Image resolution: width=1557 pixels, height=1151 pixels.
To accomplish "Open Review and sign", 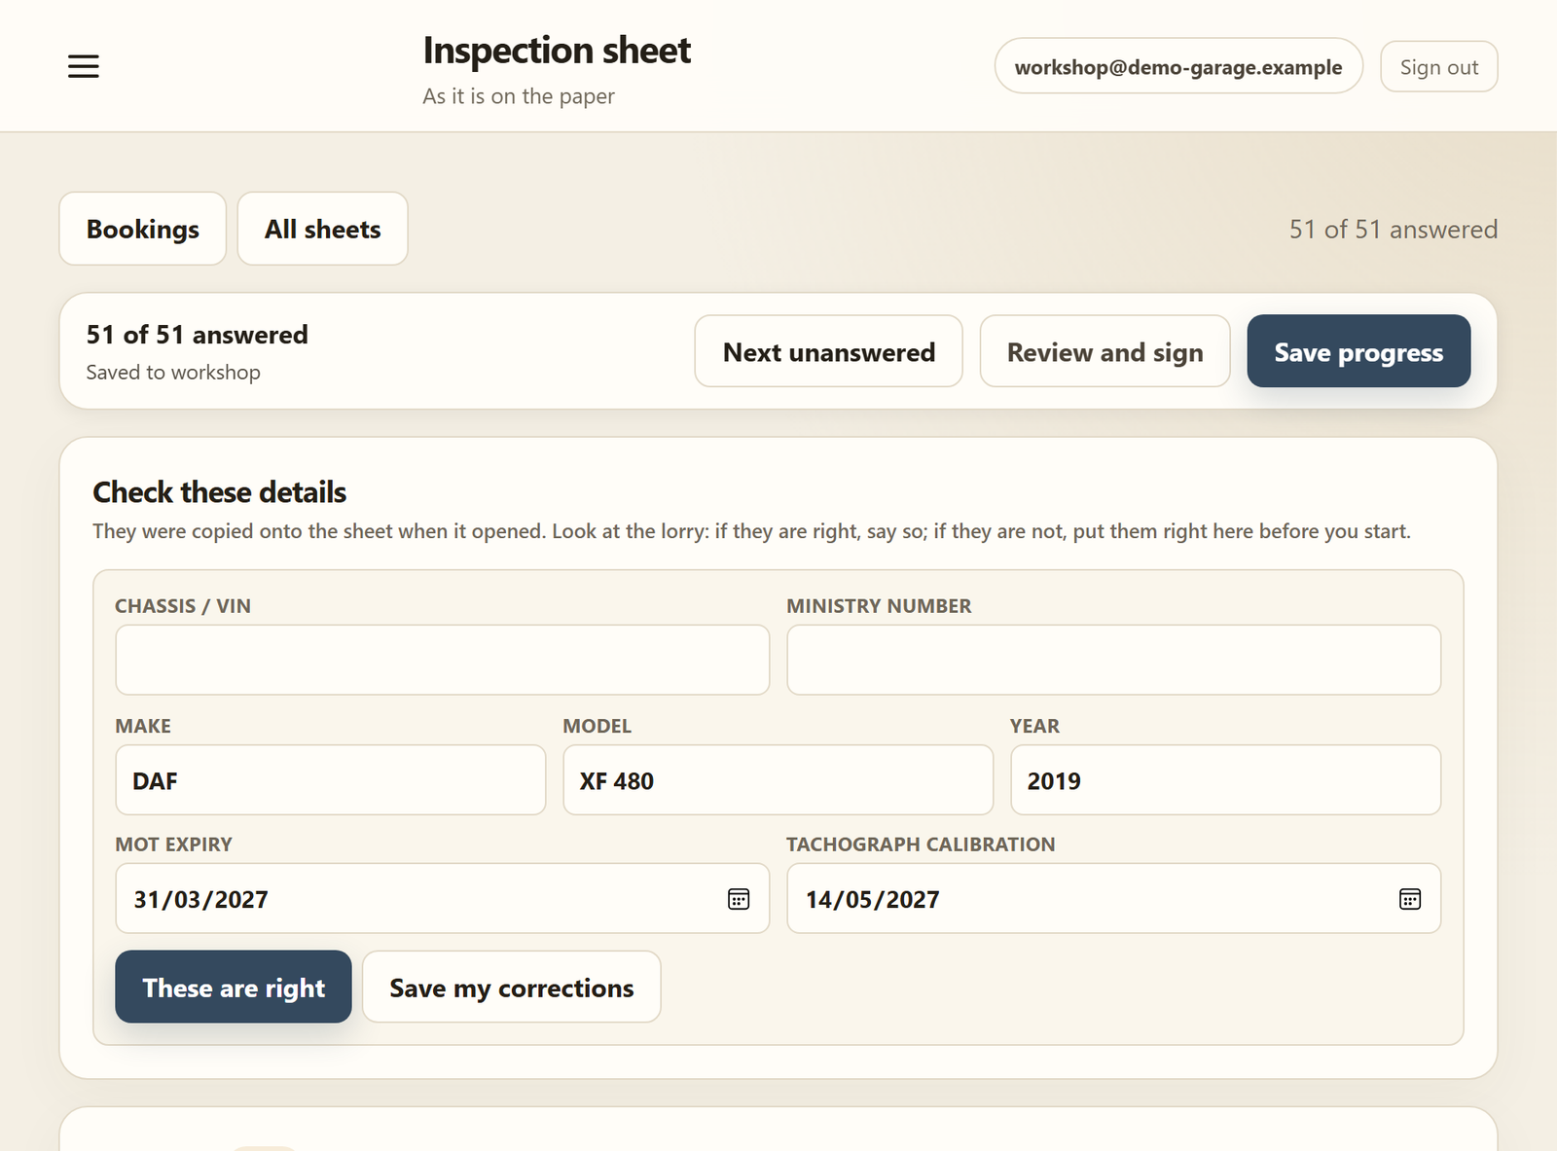I will coord(1105,351).
